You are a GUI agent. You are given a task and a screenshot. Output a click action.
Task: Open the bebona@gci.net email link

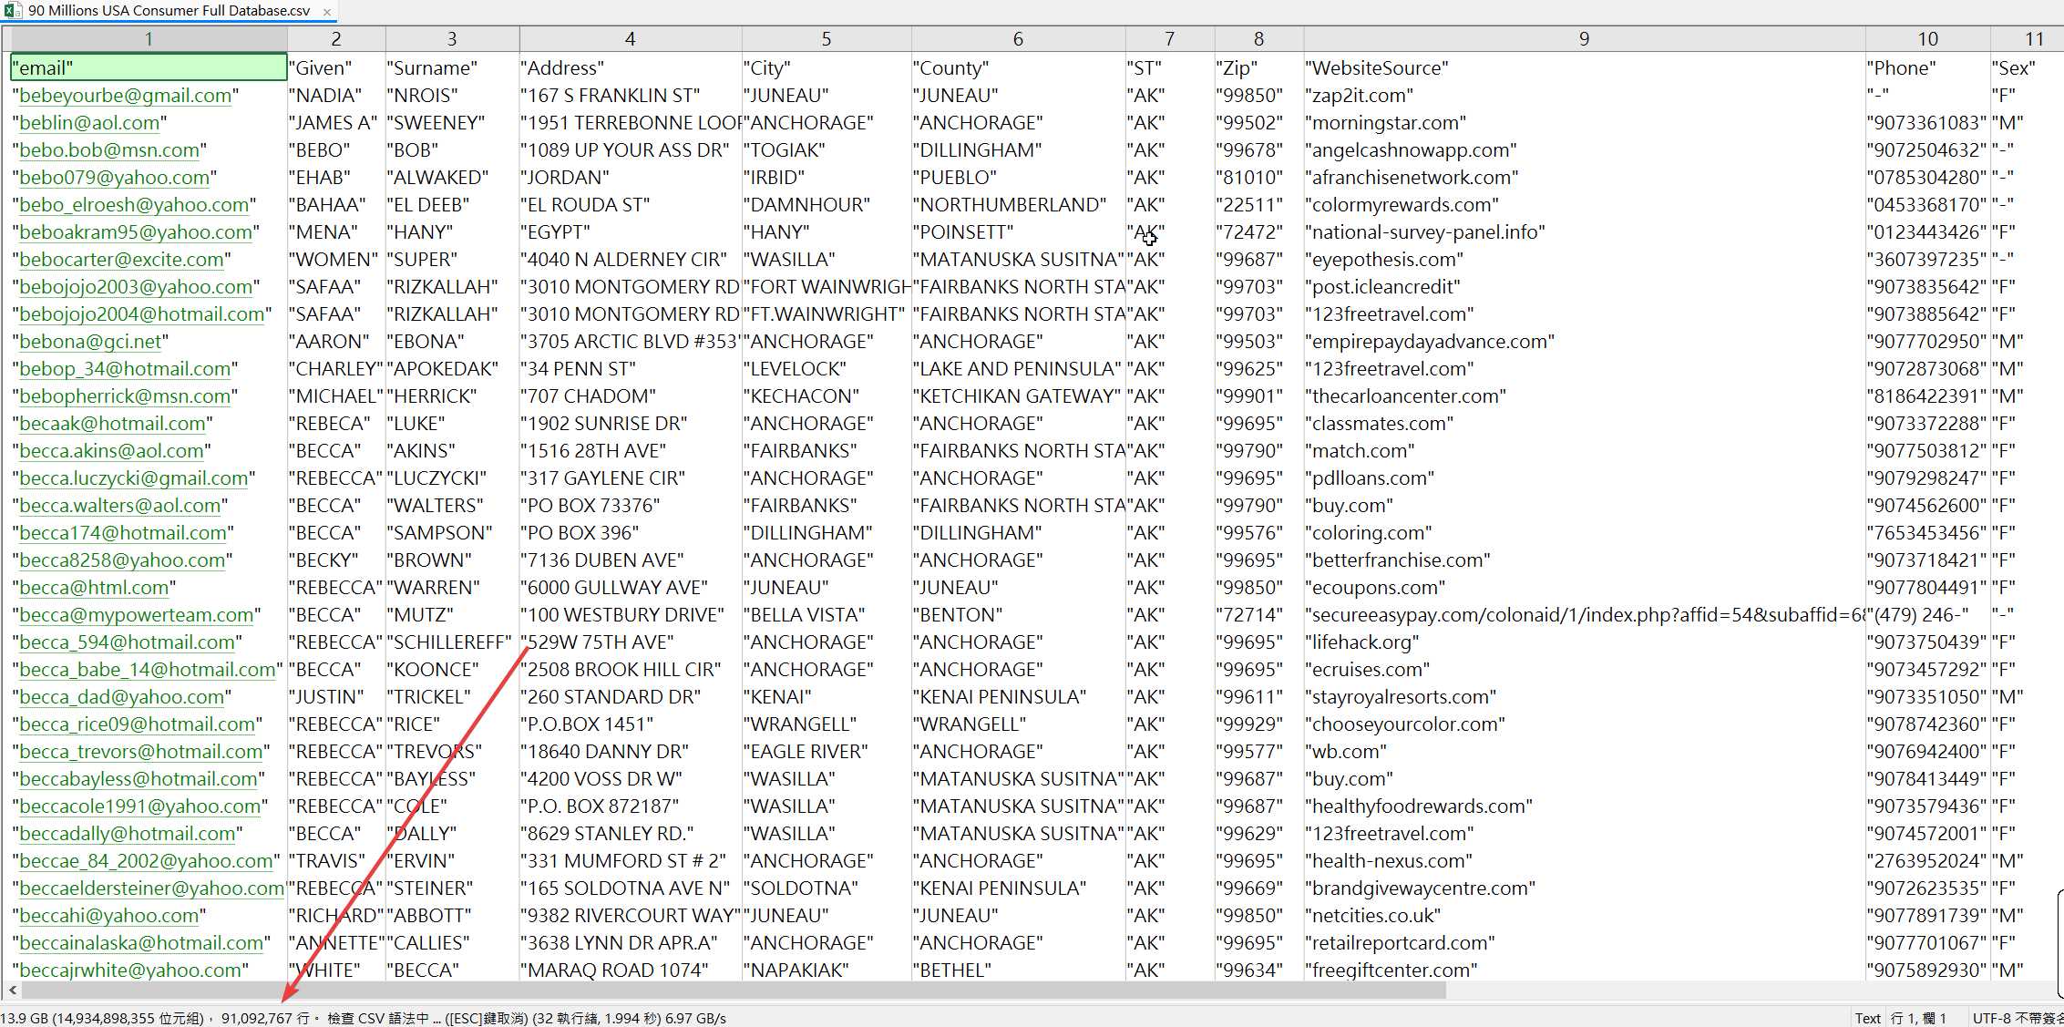(90, 342)
